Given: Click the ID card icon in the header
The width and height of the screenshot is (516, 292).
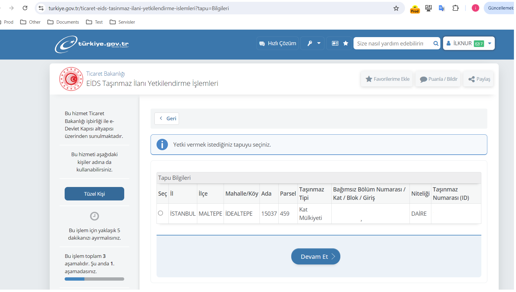Looking at the screenshot, I should [335, 43].
